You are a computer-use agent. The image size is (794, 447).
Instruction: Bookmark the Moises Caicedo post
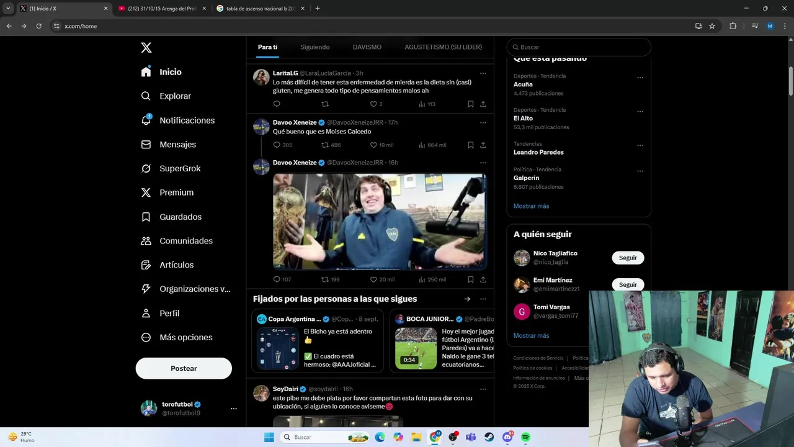coord(471,145)
